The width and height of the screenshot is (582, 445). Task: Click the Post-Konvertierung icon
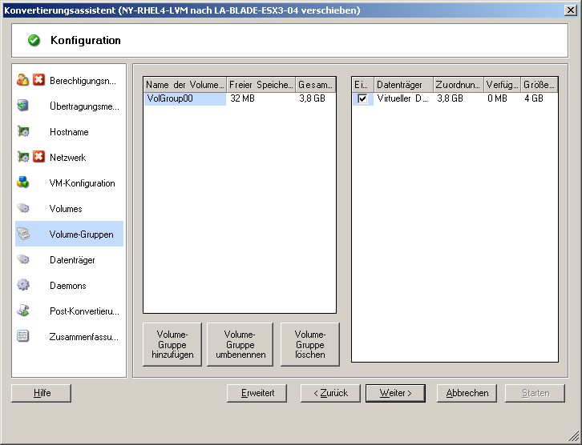pos(23,311)
